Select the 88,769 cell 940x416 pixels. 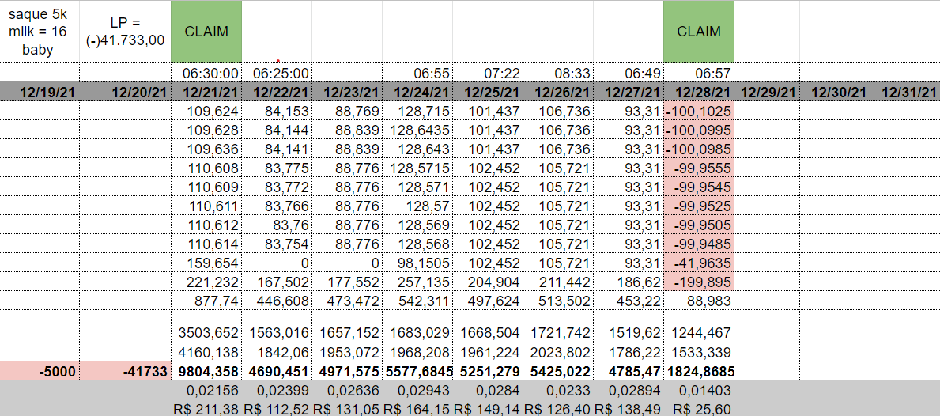coord(347,111)
